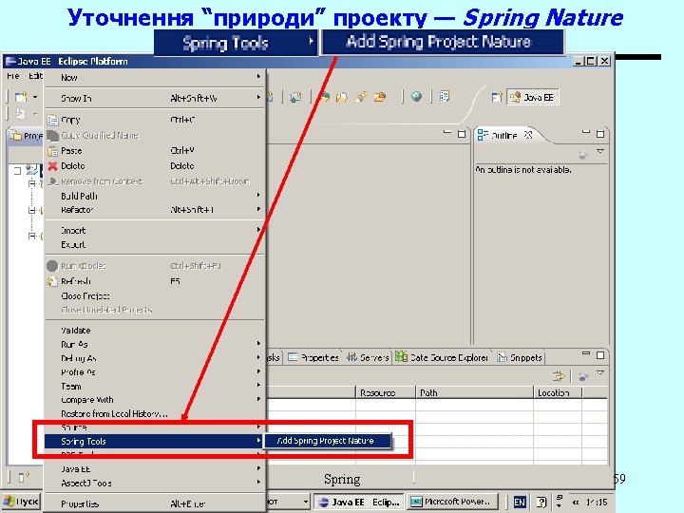Switch to the Snippets tab

click(520, 357)
